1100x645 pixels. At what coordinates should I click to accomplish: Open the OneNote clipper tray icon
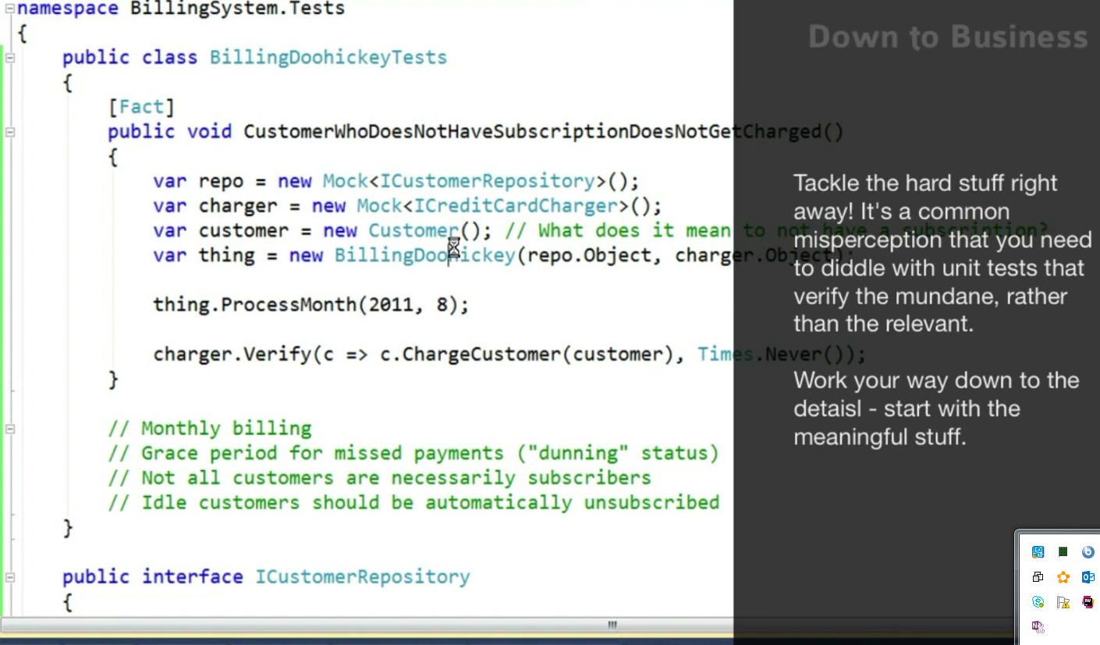coord(1038,626)
